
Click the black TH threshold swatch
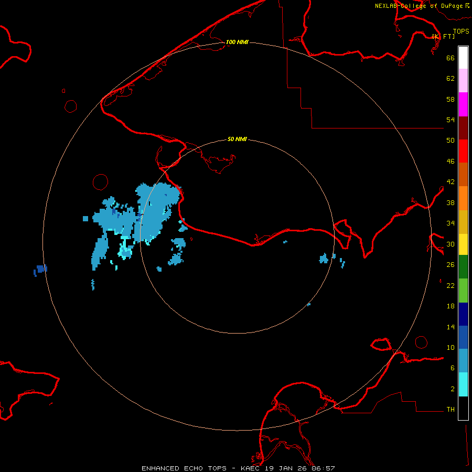[x=463, y=408]
